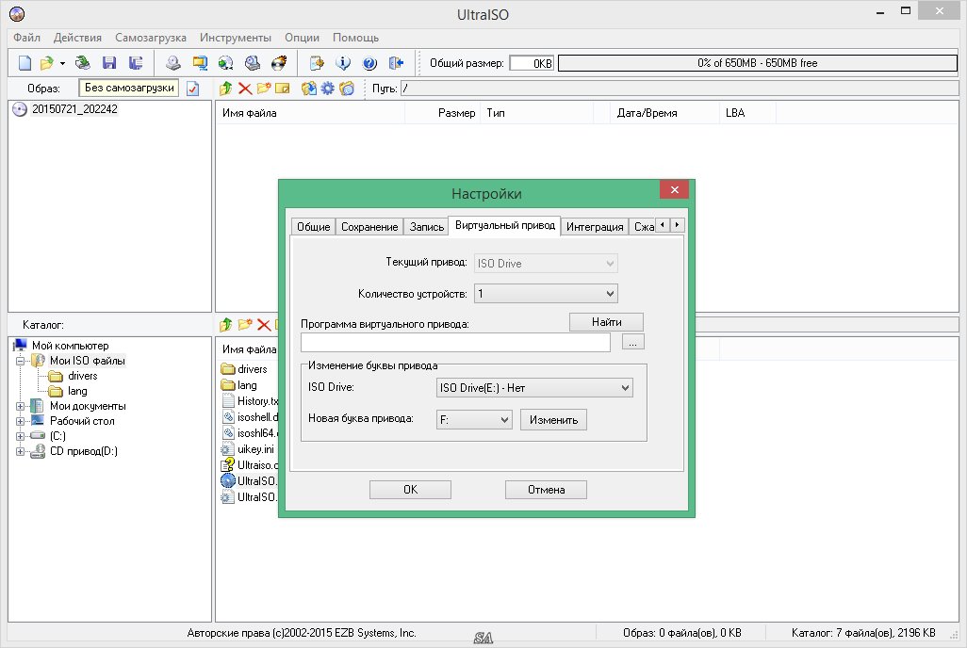Open Help with the question mark icon
The height and width of the screenshot is (648, 967).
[x=369, y=63]
